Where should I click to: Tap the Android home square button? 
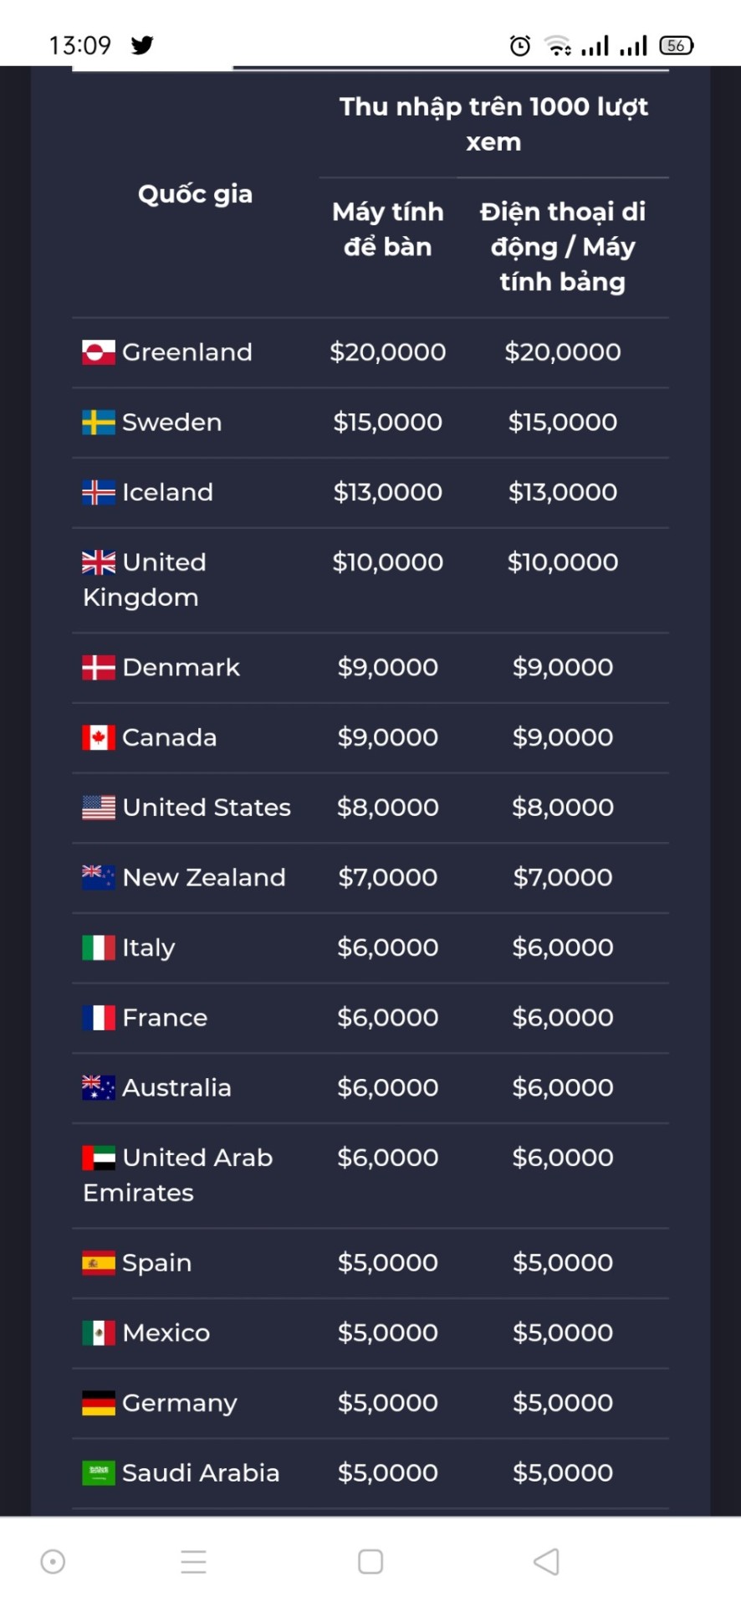370,1562
